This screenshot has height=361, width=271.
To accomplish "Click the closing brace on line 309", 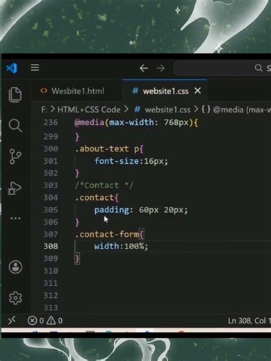I will pyautogui.click(x=77, y=259).
